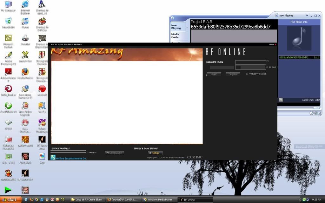The height and width of the screenshot is (203, 325).
Task: Launch perfect world game shortcut
Action: tap(25, 141)
